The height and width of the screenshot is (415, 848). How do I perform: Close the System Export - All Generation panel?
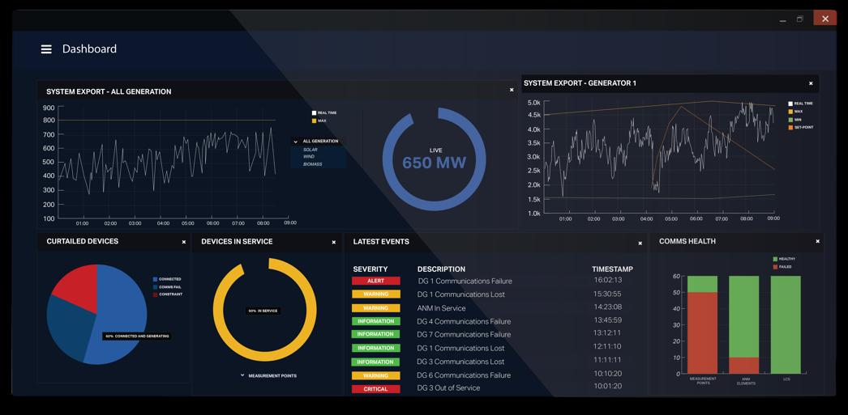tap(512, 90)
